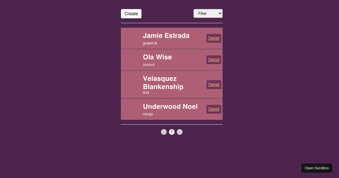This screenshot has width=339, height=178.
Task: Open Detail link for Ola Wise
Action: coord(214,60)
